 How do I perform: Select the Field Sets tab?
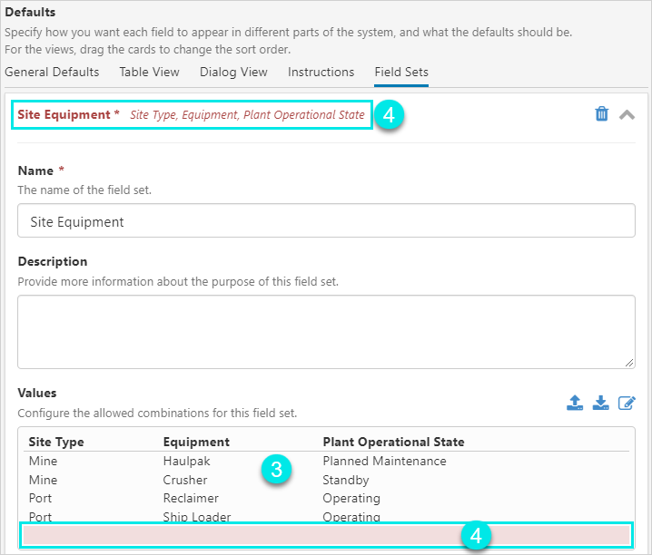click(x=401, y=72)
